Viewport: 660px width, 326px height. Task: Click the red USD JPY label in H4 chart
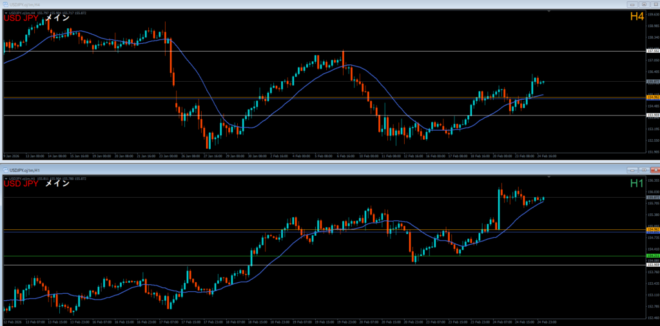21,18
